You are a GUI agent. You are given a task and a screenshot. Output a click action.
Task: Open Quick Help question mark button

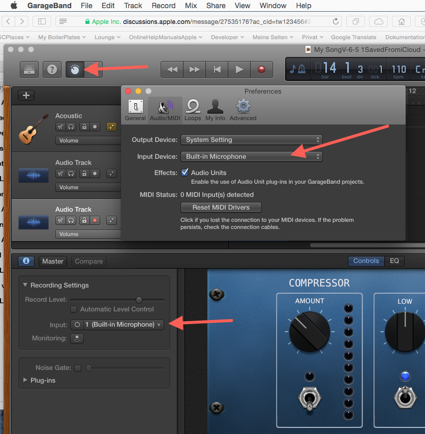click(52, 70)
